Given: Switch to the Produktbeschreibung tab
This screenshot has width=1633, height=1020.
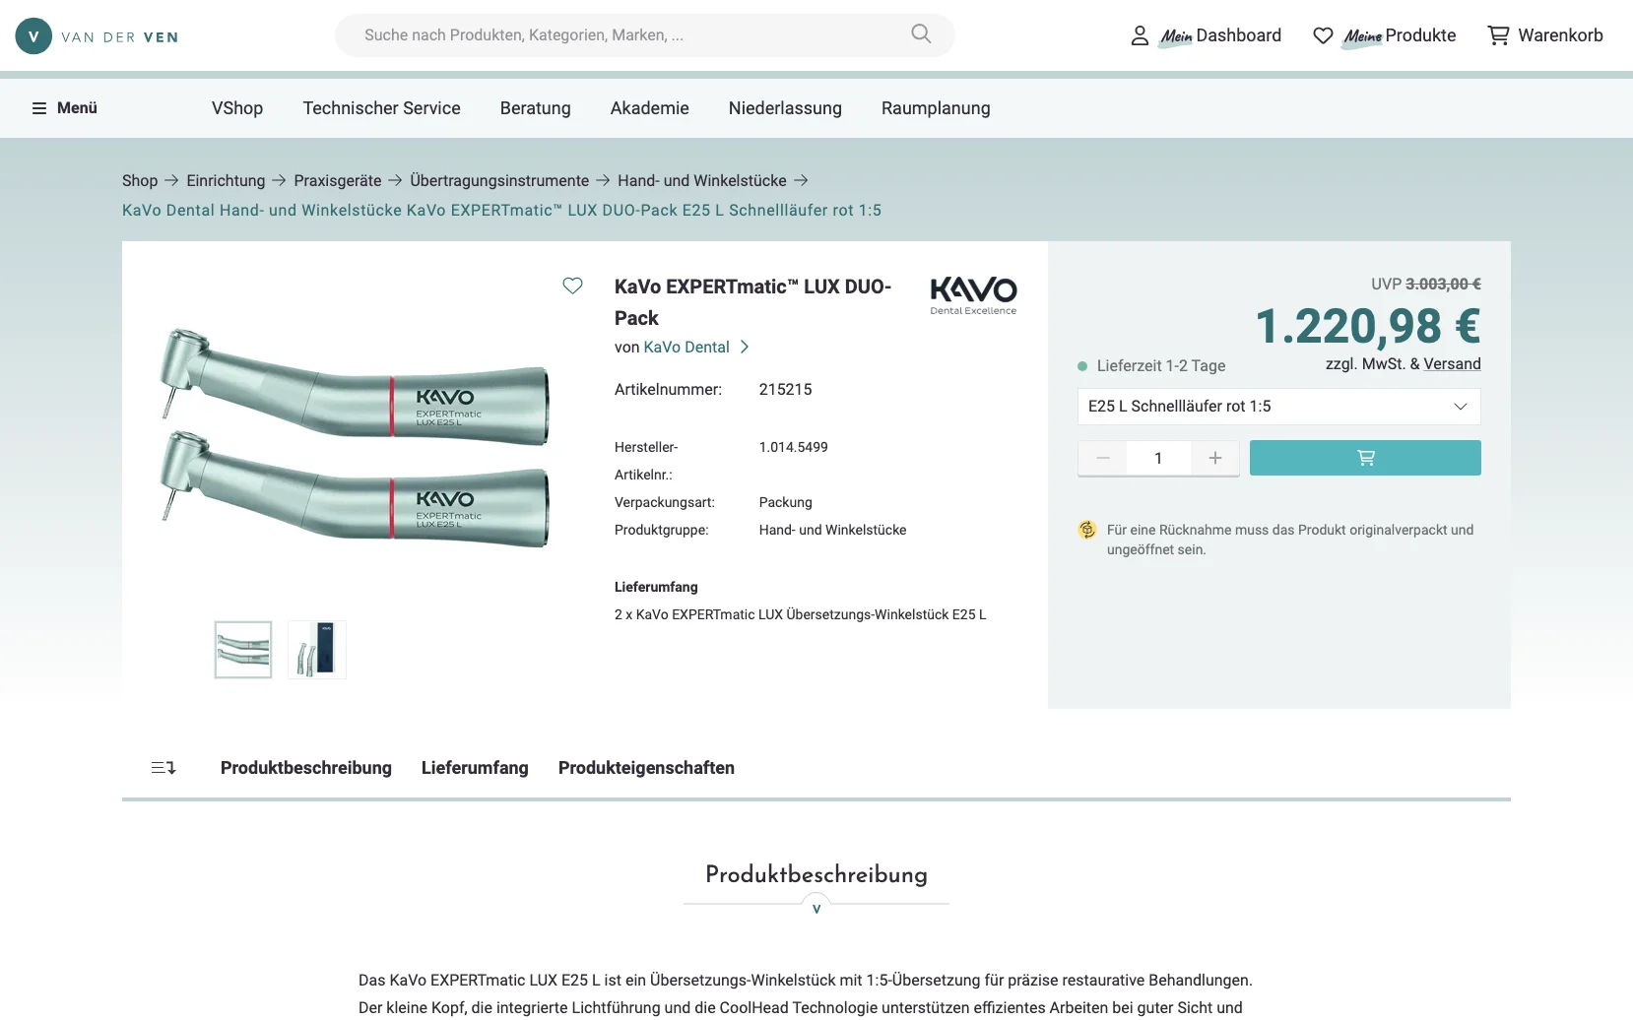Looking at the screenshot, I should [306, 768].
